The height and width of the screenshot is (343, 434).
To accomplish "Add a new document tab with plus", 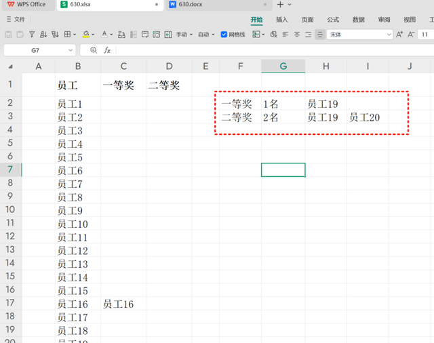I will (280, 5).
